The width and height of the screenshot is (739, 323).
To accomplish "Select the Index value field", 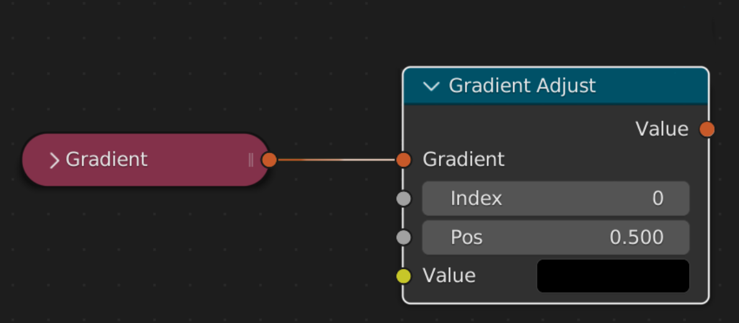I will tap(556, 198).
